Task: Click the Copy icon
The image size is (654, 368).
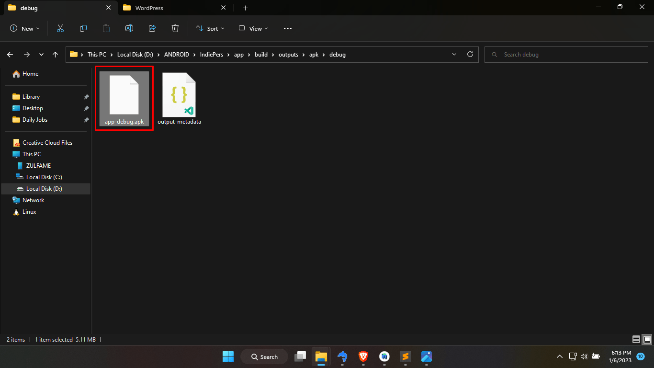Action: (x=83, y=28)
